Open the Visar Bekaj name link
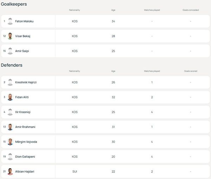The width and height of the screenshot is (211, 179). tap(23, 36)
